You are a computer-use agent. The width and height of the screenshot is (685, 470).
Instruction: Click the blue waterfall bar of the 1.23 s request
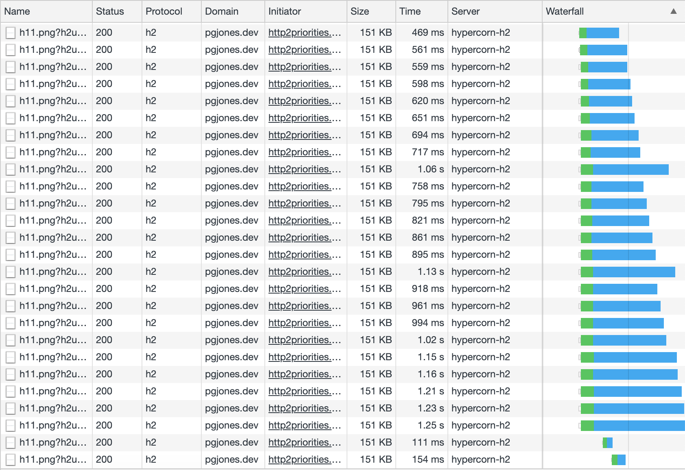[639, 408]
